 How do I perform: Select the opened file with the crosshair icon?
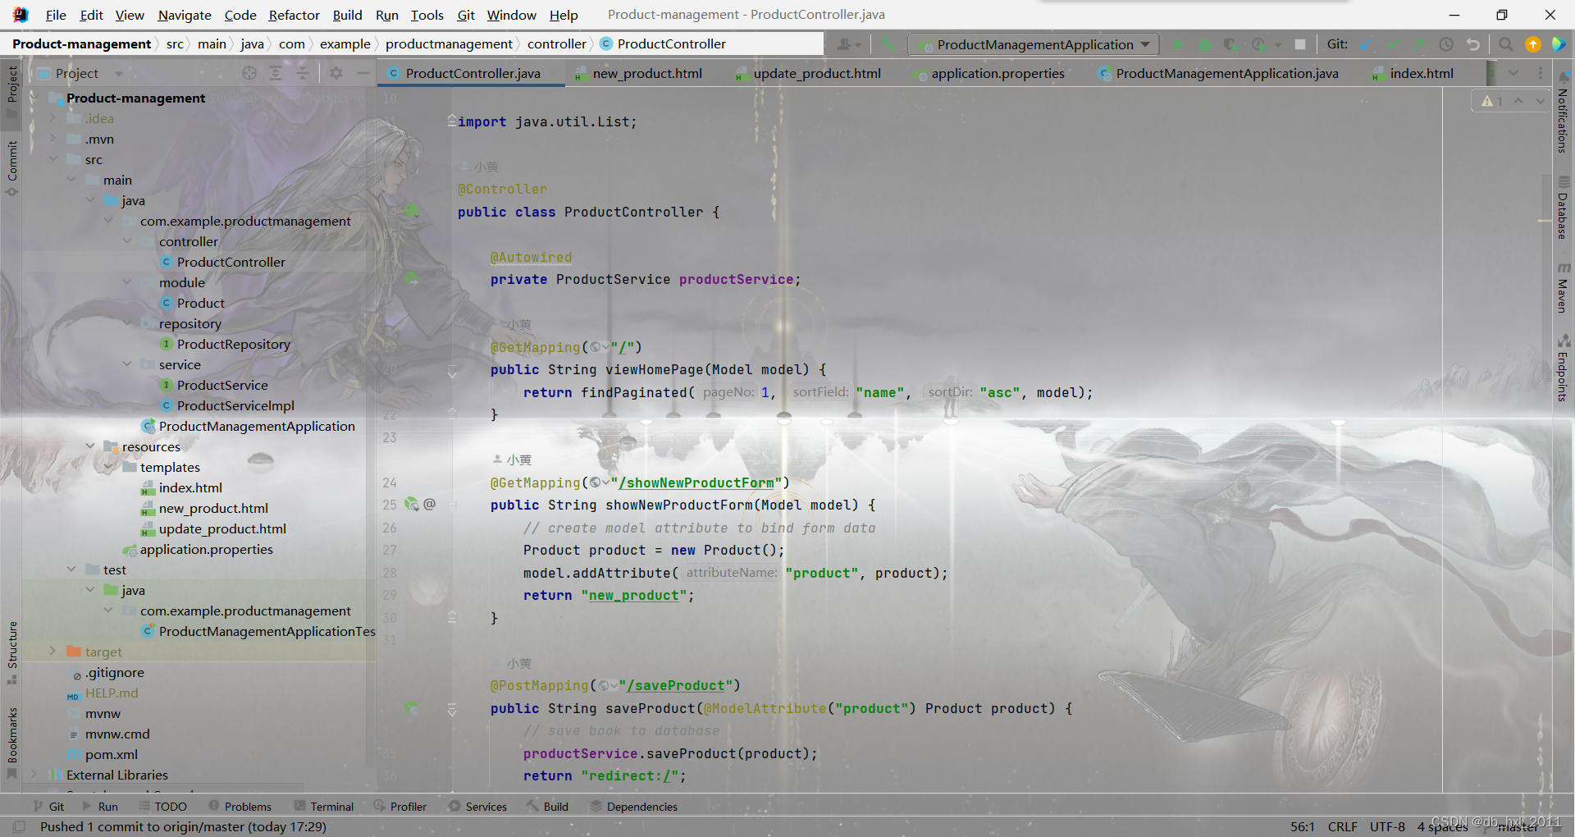click(249, 73)
